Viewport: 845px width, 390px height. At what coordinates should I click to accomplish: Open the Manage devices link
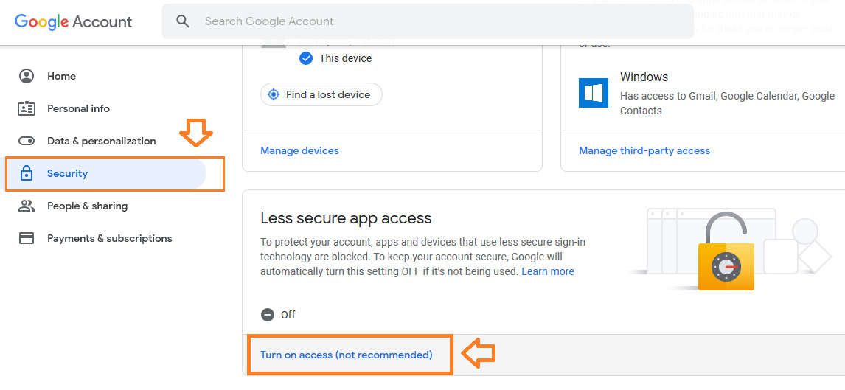click(299, 151)
